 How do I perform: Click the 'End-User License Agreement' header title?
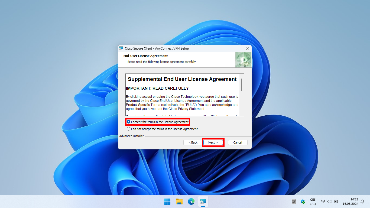pos(145,56)
